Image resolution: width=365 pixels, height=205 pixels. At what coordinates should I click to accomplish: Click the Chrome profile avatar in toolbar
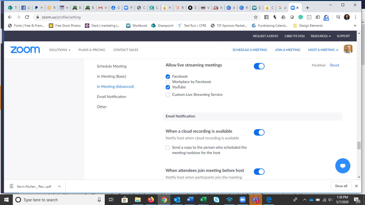coord(347,17)
